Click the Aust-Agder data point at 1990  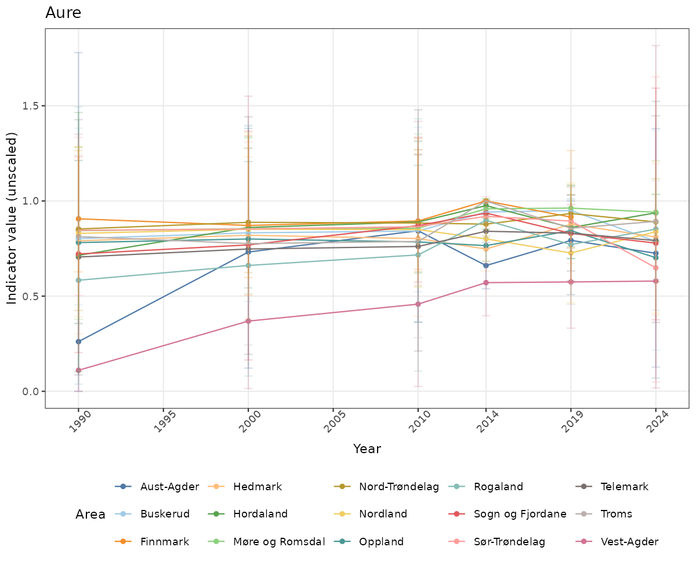tap(78, 342)
